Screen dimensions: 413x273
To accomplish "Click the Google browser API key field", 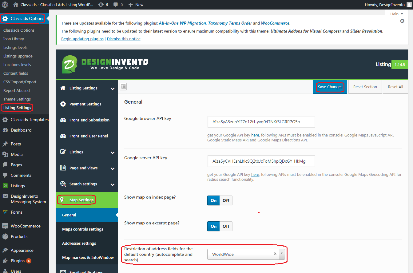I will (x=261, y=122).
